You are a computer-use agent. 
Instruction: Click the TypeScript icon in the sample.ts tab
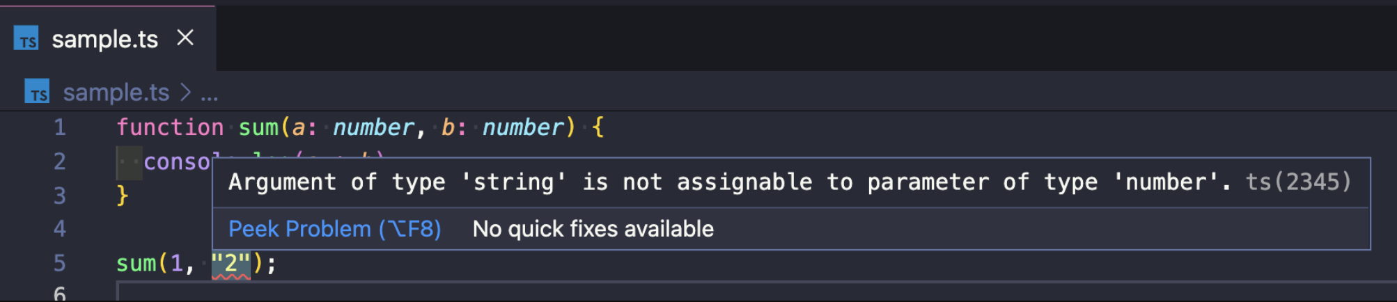26,39
